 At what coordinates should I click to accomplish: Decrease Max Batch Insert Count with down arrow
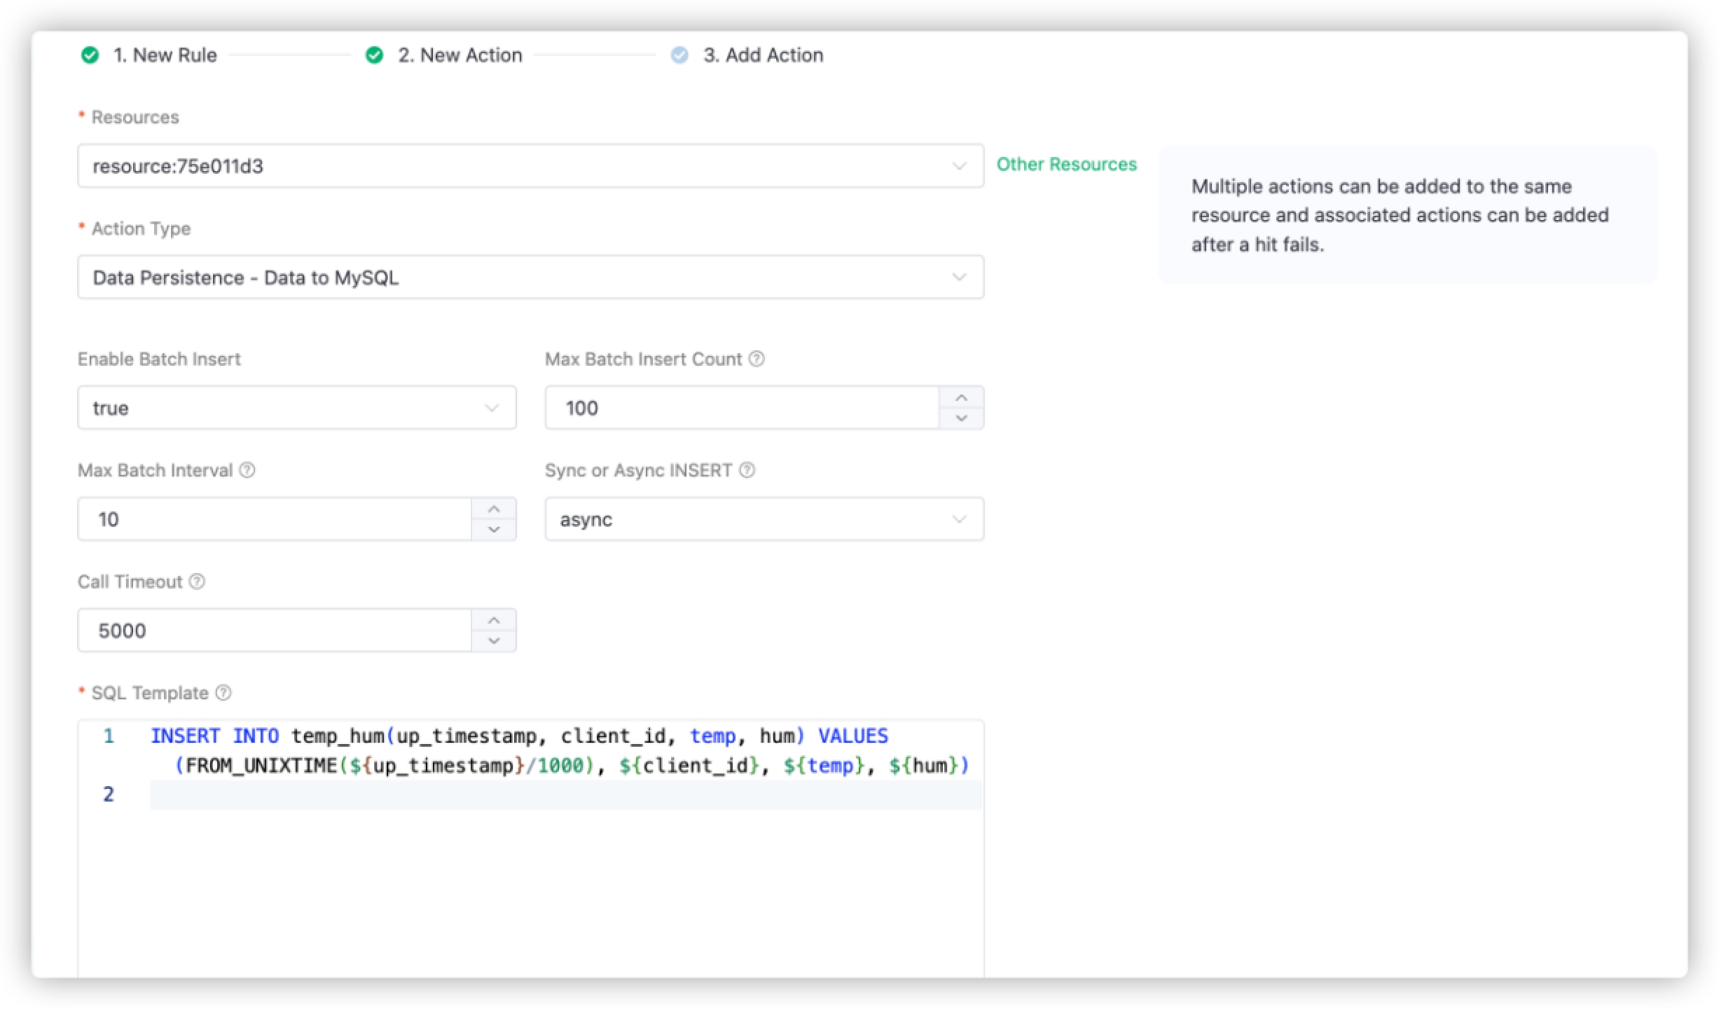(x=961, y=418)
